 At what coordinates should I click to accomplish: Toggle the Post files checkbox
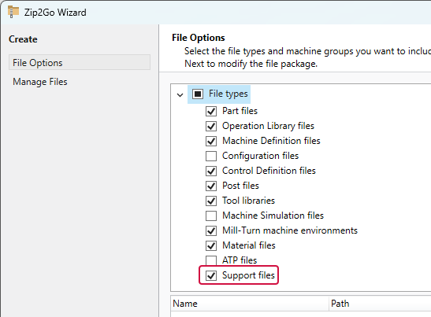pyautogui.click(x=211, y=186)
